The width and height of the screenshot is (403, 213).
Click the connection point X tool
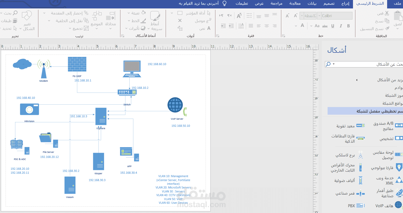[180, 21]
